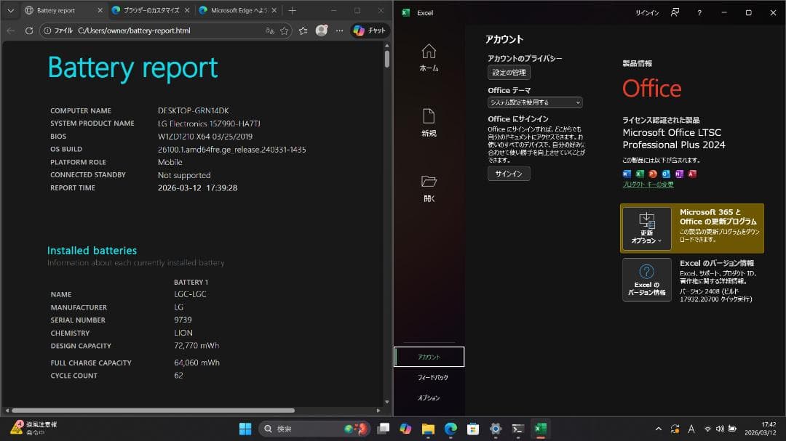Viewport: 786px width, 441px height.
Task: Open File Explorer from the taskbar
Action: click(x=428, y=429)
